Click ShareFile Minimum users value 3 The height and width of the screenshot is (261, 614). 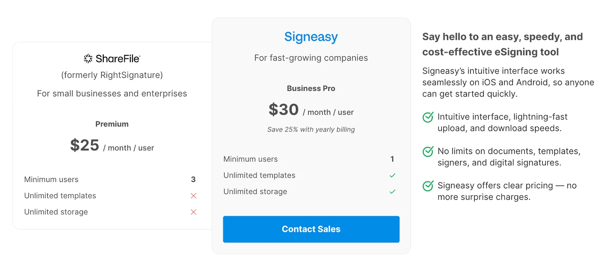(193, 179)
